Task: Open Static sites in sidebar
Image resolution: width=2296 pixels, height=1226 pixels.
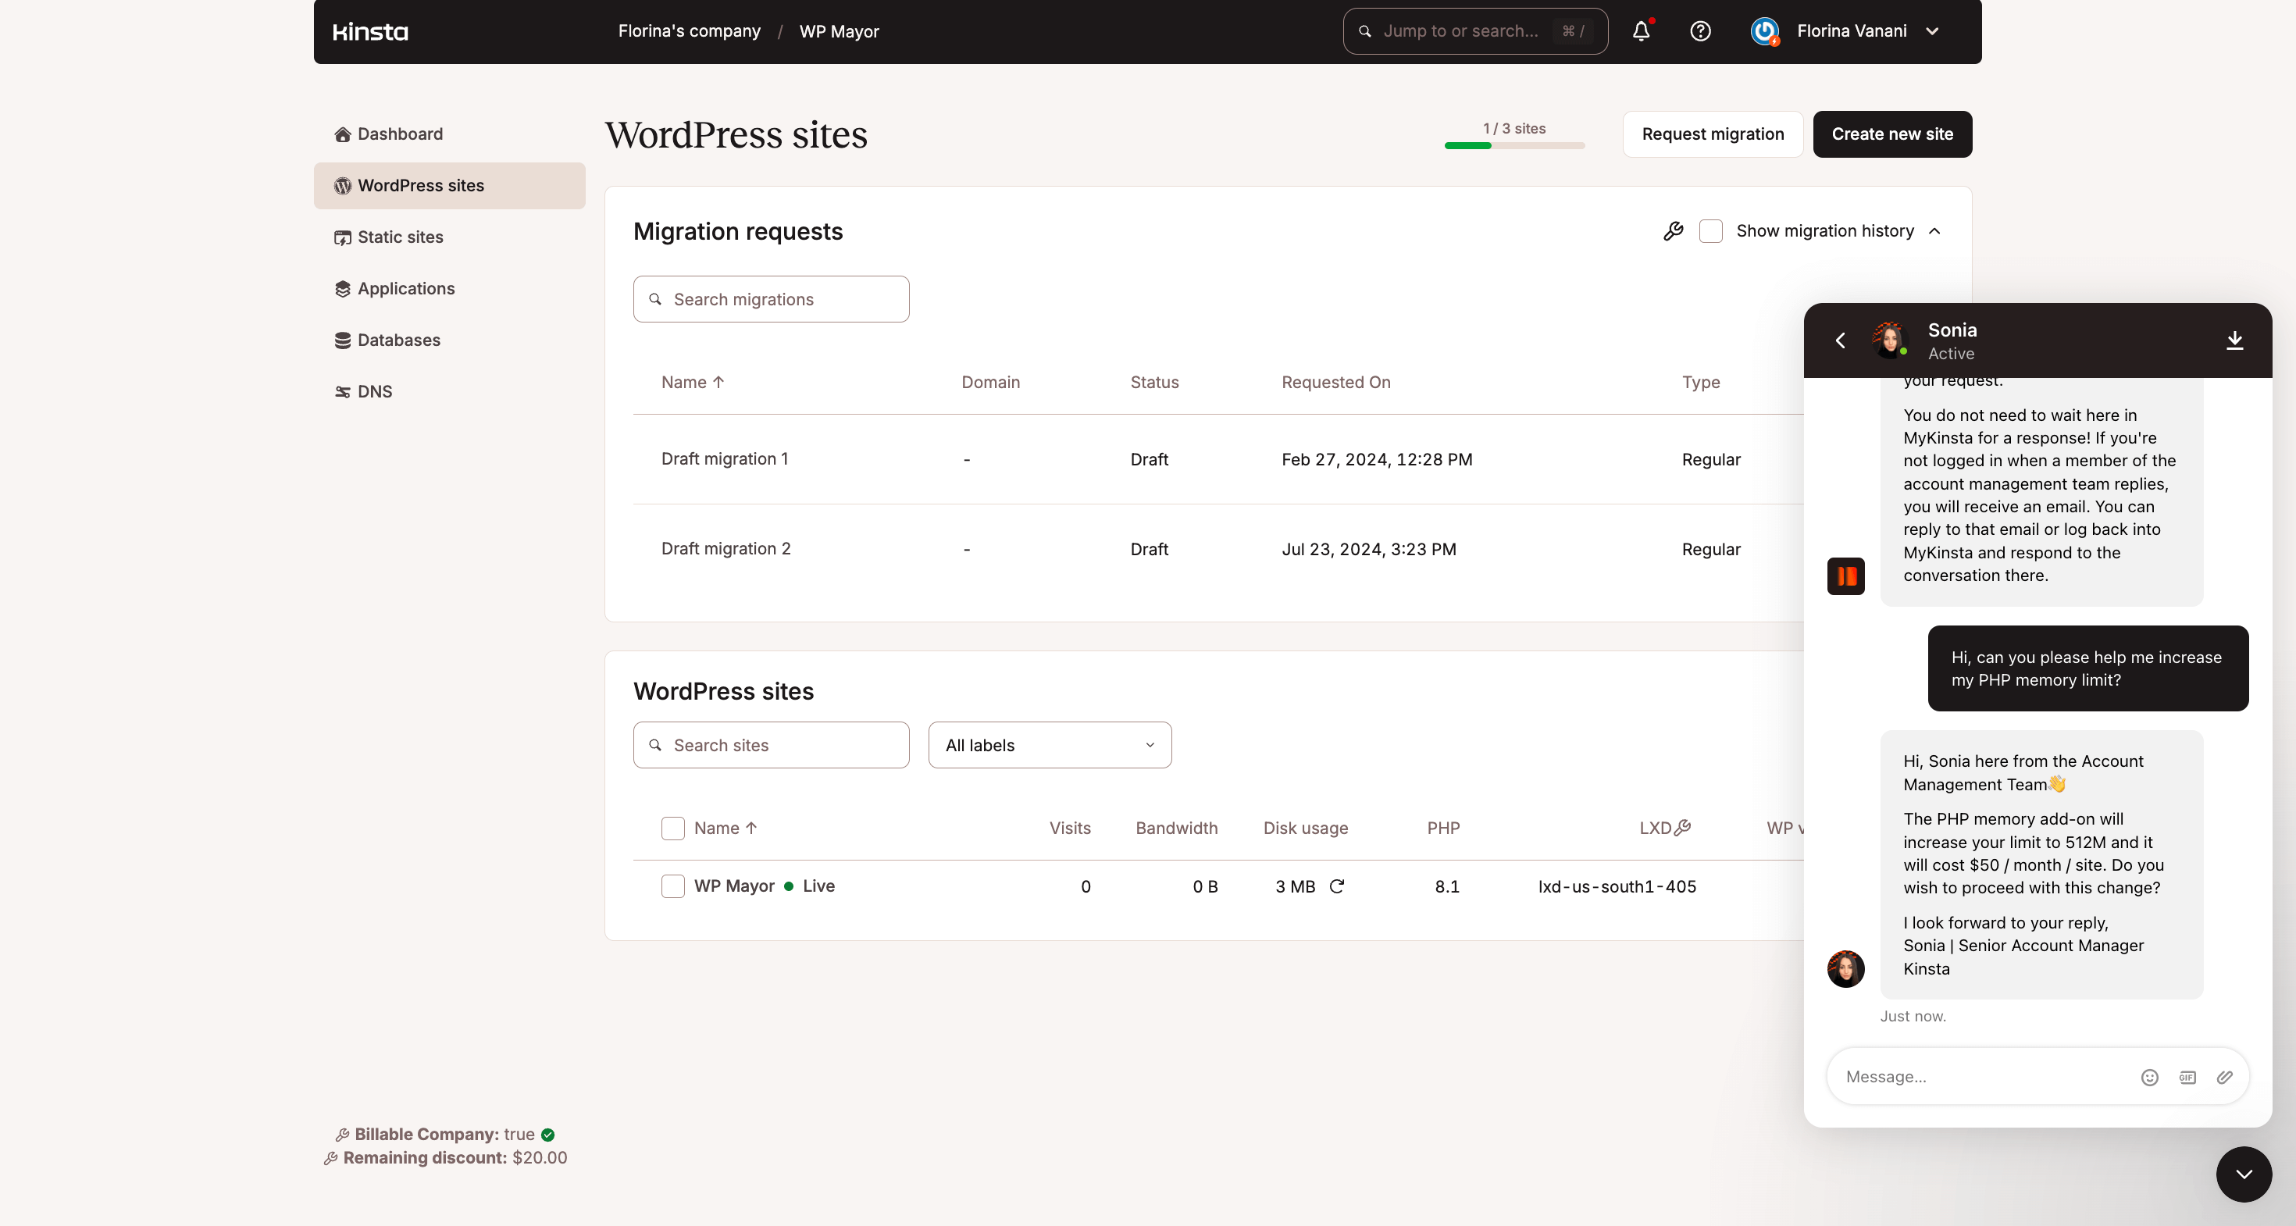Action: coord(449,238)
